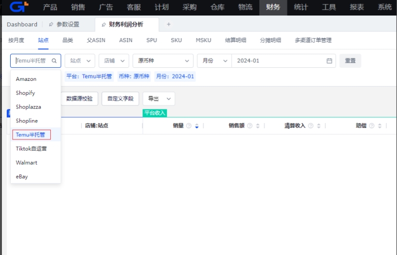Switch to MSKU sub-tab

point(203,40)
